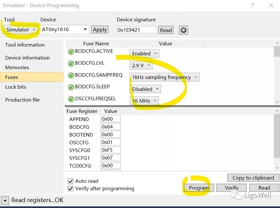Open the help question mark

coord(252,5)
